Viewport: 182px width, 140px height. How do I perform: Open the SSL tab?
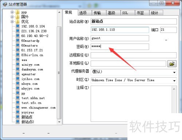point(127,13)
